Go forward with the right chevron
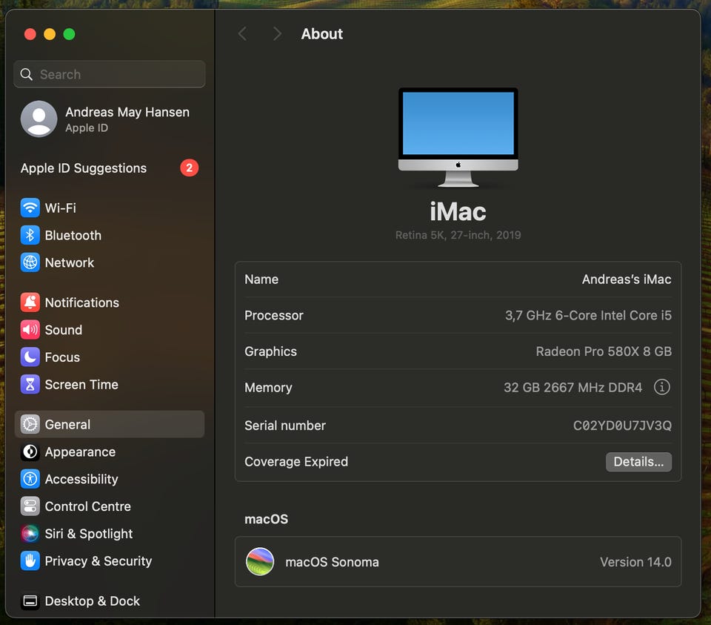The height and width of the screenshot is (625, 711). pyautogui.click(x=277, y=33)
